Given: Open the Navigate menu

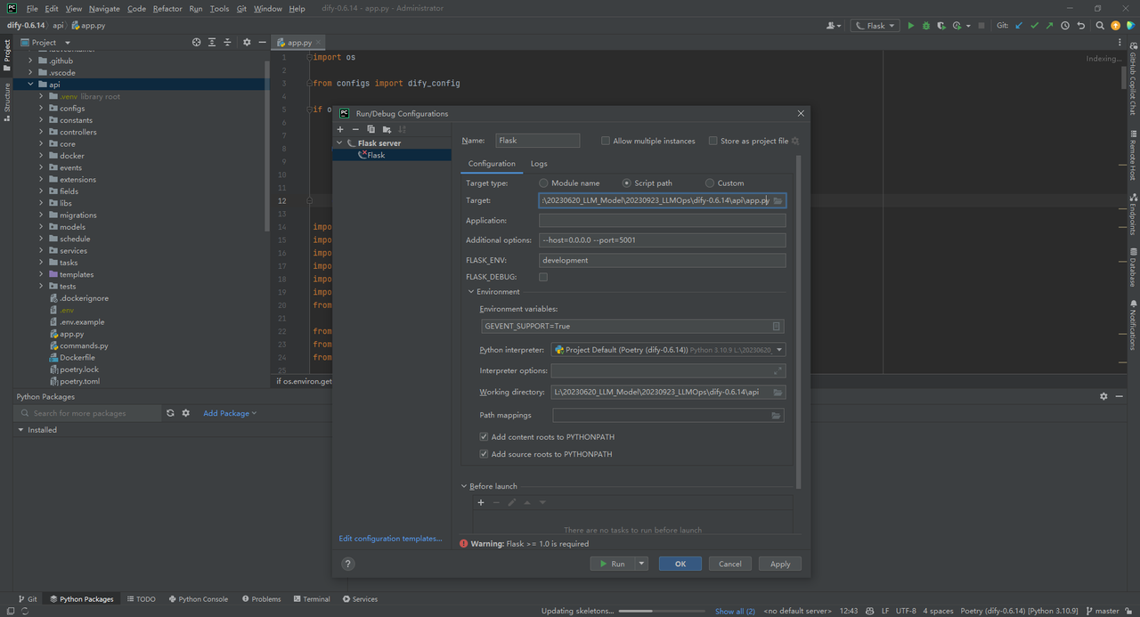Looking at the screenshot, I should (104, 8).
